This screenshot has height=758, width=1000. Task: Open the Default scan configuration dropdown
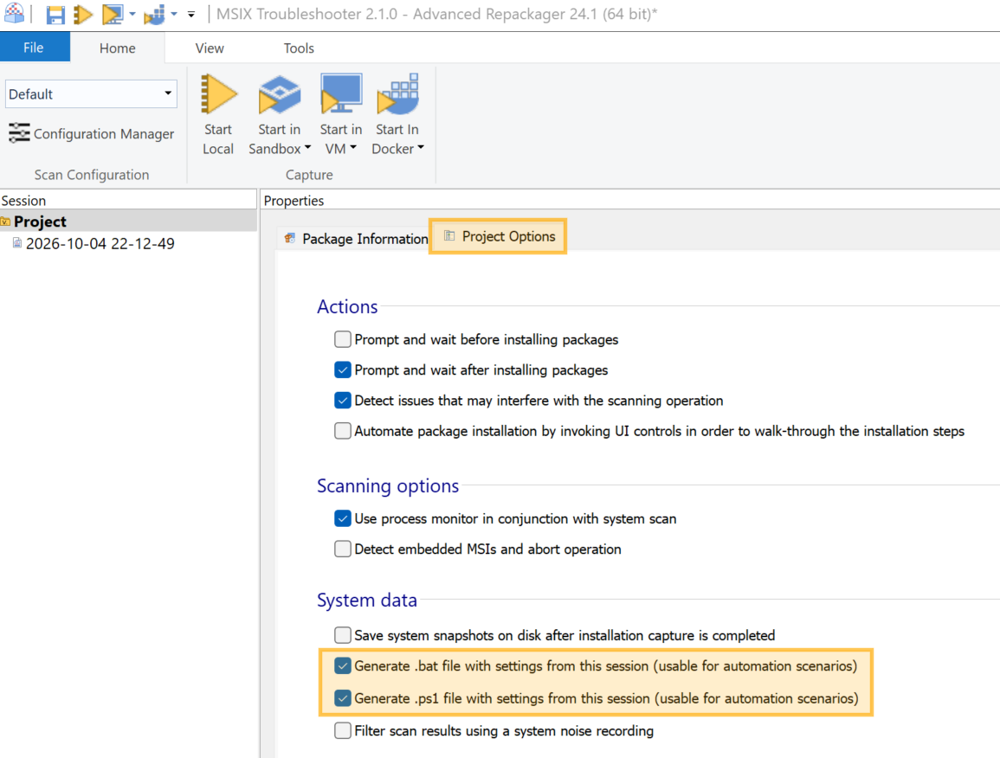pos(91,93)
